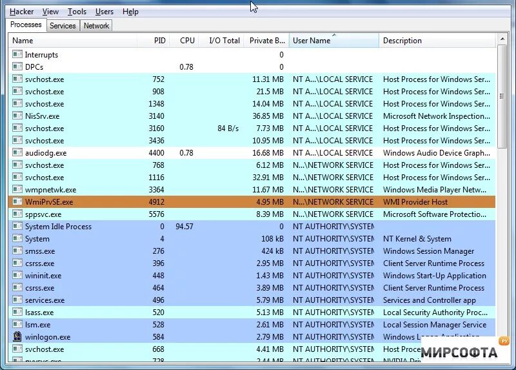Click 'Windows Media Player Netw...' description
This screenshot has width=516, height=370.
[434, 190]
